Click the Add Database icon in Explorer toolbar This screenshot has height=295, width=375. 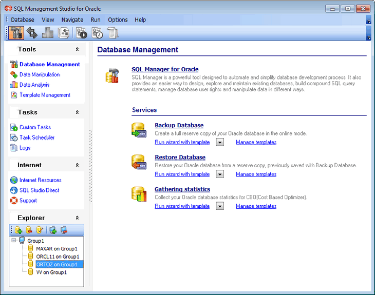pos(18,230)
